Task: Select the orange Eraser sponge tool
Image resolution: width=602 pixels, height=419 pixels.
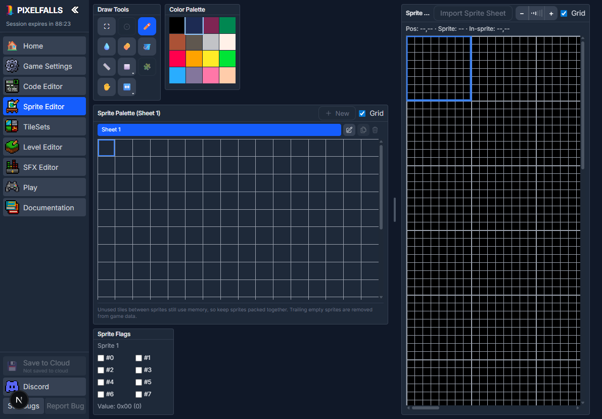Action: [x=127, y=46]
